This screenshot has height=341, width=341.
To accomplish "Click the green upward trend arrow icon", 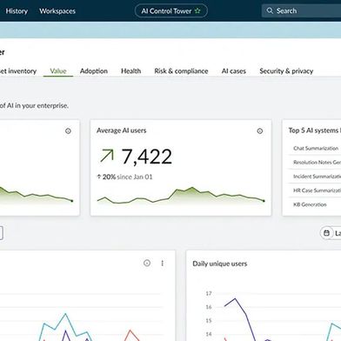I will pos(107,156).
